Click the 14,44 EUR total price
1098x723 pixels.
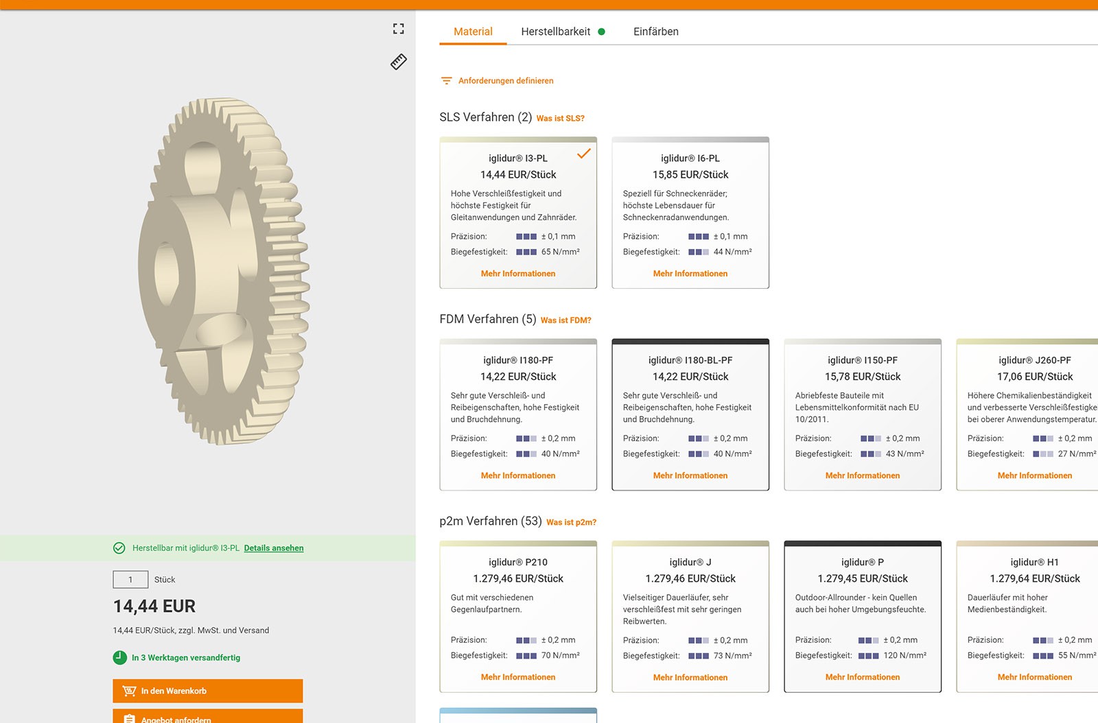154,606
